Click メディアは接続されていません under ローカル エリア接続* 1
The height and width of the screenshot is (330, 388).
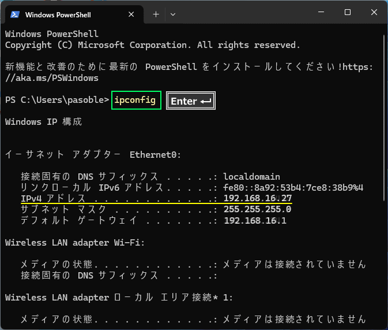(x=295, y=319)
